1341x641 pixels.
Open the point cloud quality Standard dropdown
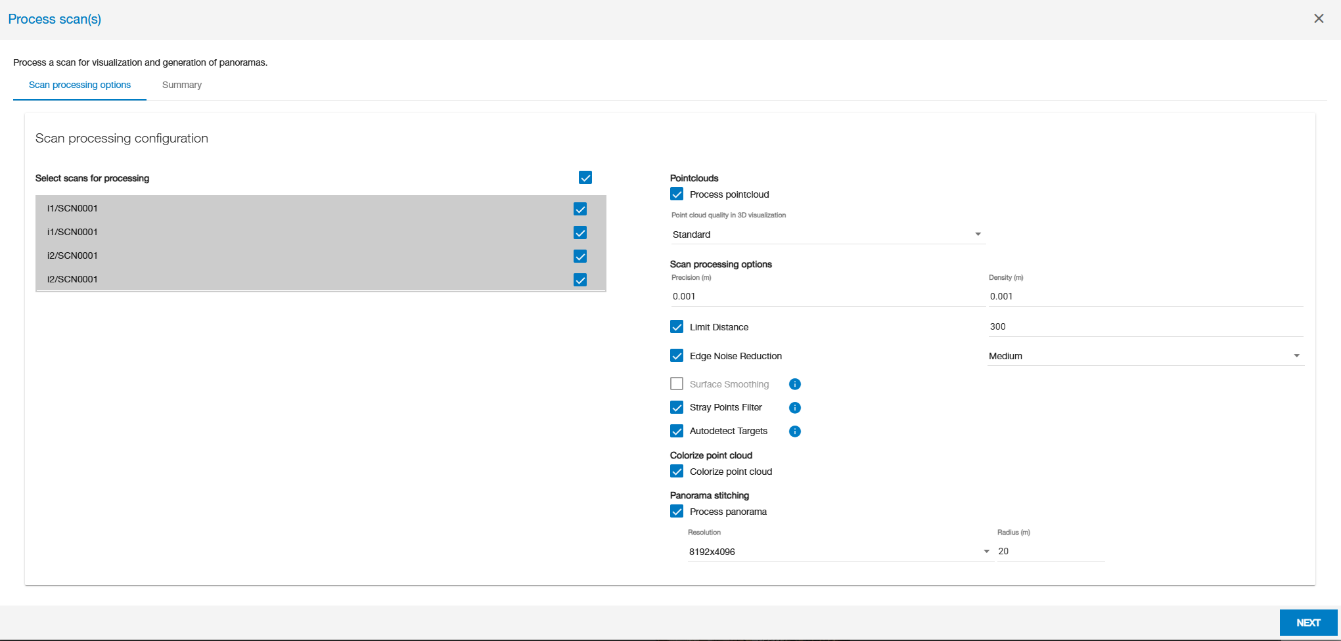pyautogui.click(x=827, y=234)
